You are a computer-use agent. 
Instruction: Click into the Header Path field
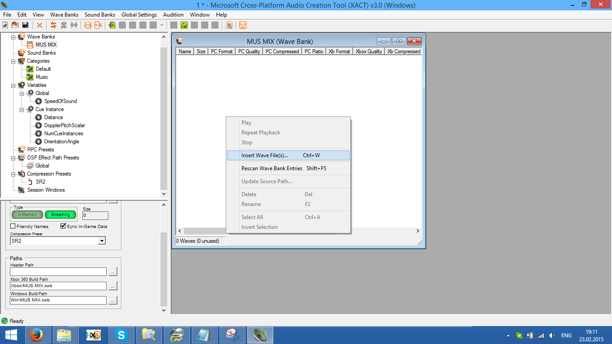pyautogui.click(x=58, y=271)
